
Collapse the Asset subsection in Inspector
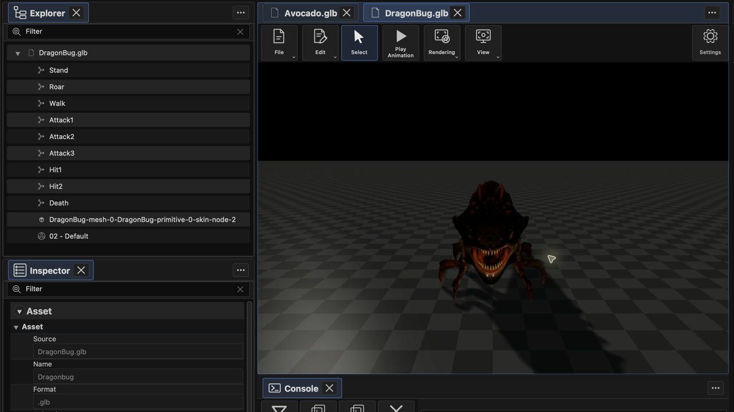[x=16, y=327]
